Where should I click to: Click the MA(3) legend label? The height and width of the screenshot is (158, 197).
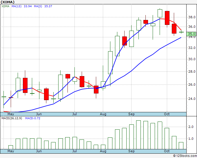(38, 6)
